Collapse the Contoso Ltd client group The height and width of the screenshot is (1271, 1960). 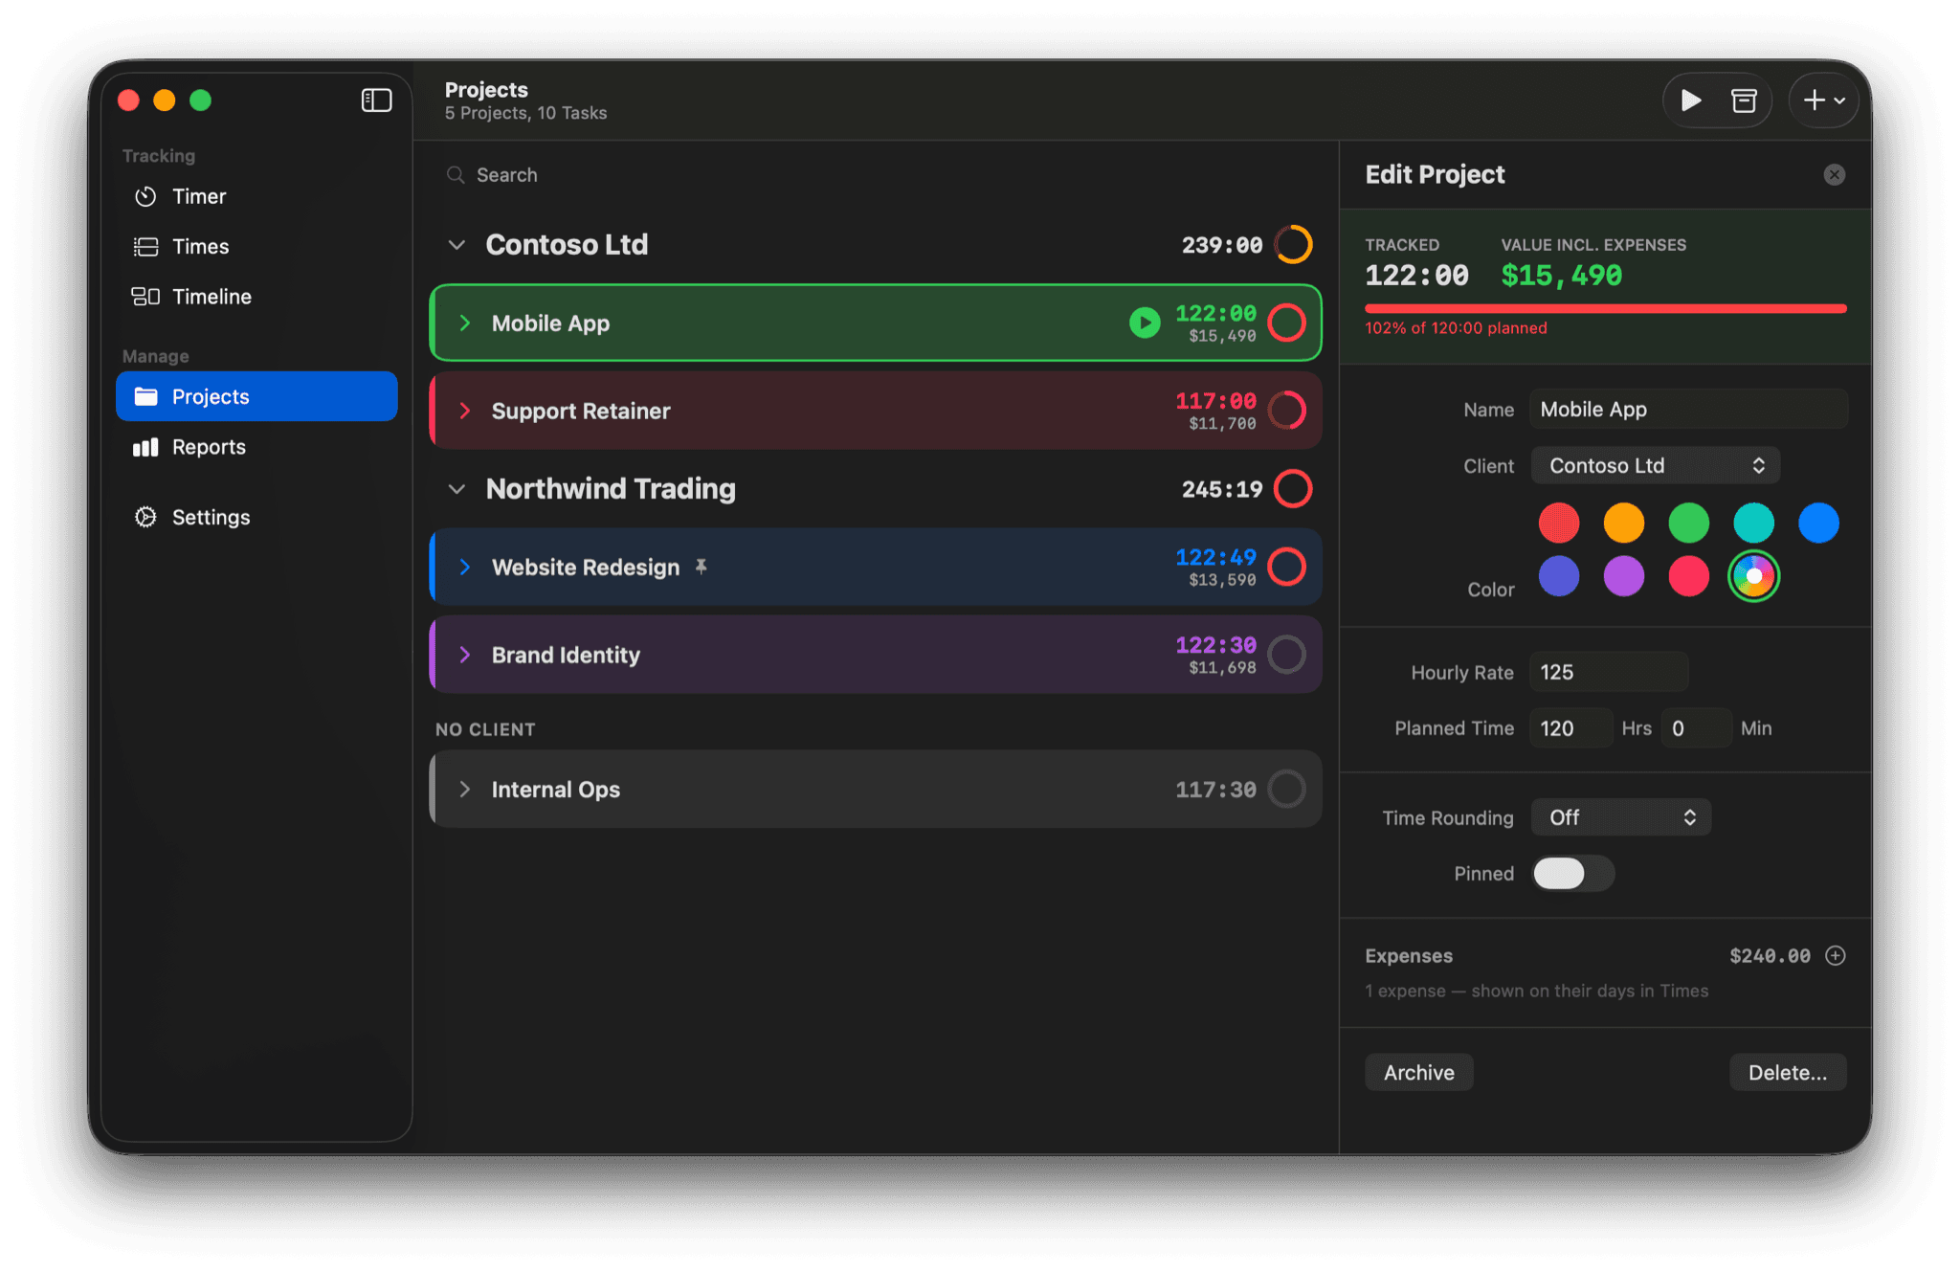pyautogui.click(x=457, y=245)
